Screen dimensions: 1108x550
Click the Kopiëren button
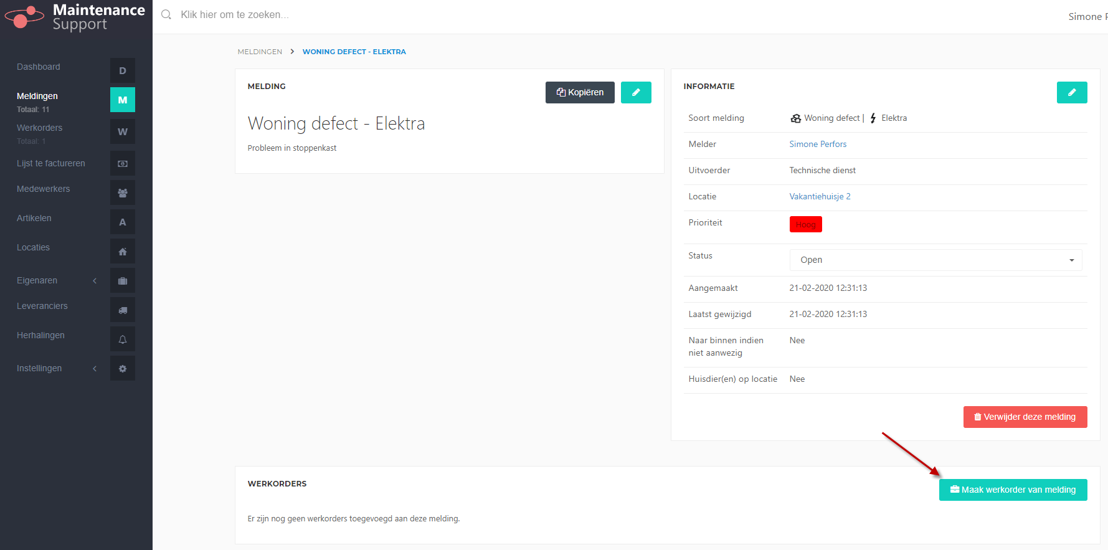tap(580, 92)
